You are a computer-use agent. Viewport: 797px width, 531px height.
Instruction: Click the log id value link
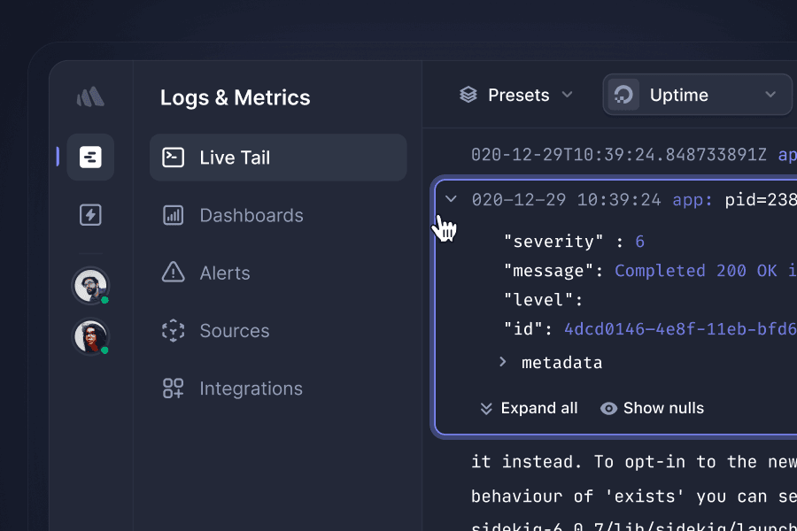point(678,329)
